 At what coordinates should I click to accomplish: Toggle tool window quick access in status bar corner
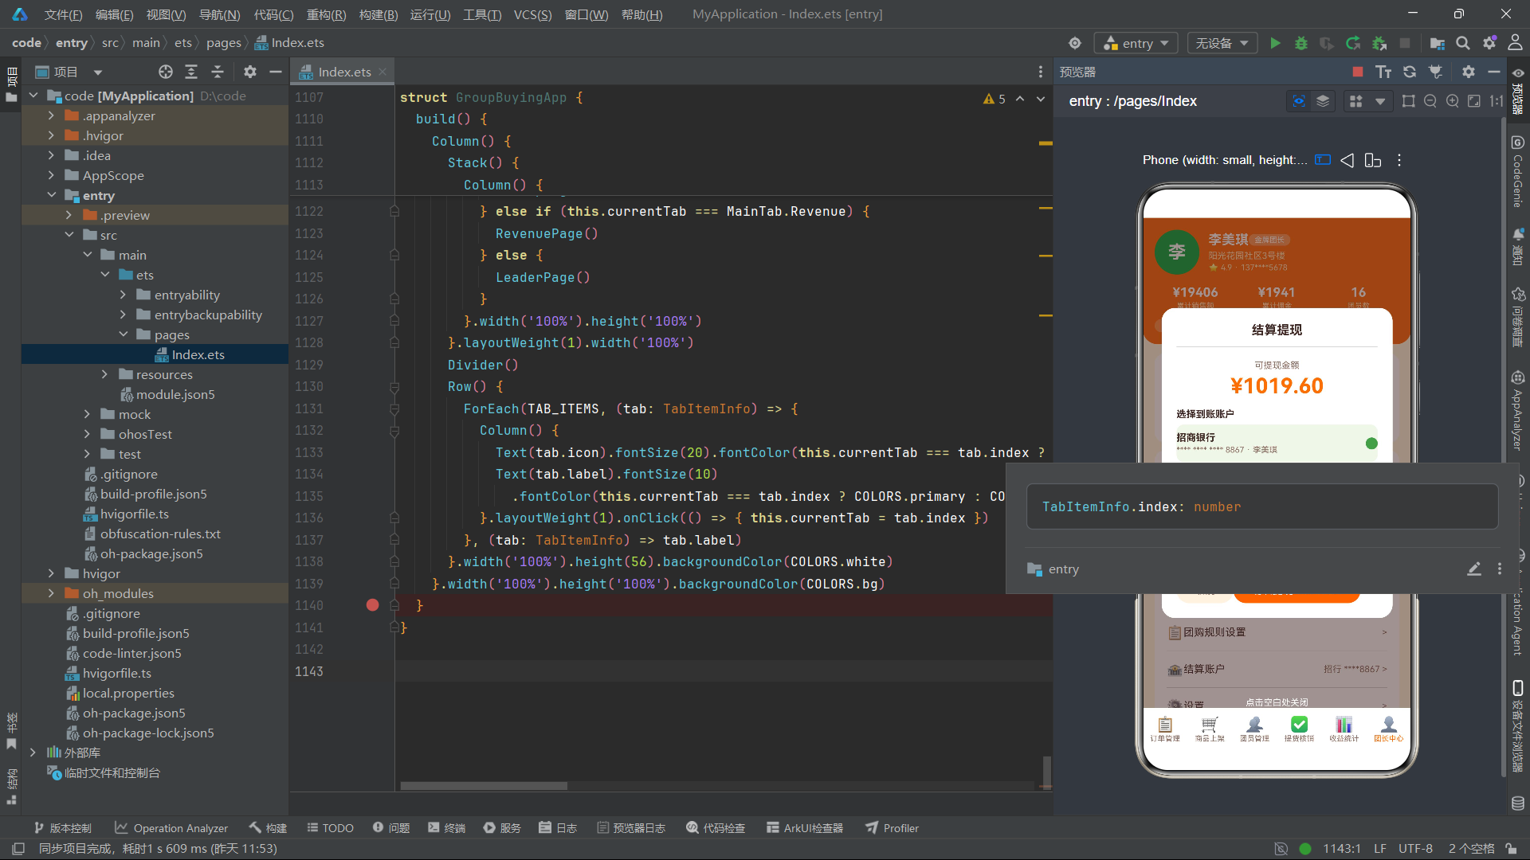click(19, 849)
